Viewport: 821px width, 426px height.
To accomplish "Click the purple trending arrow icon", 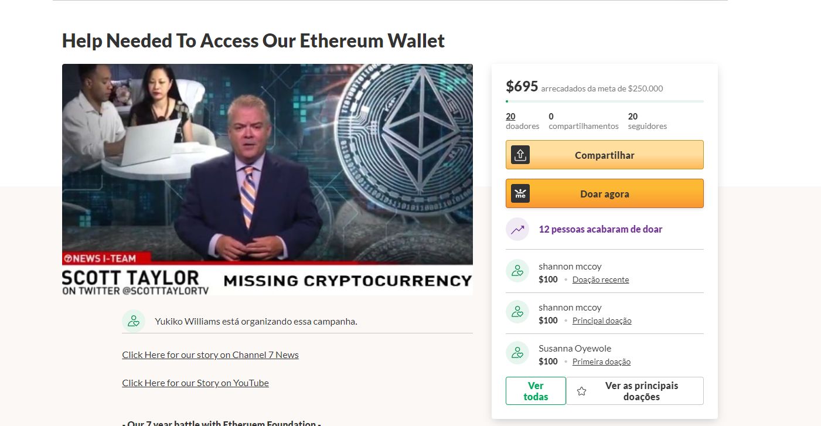I will pyautogui.click(x=517, y=229).
